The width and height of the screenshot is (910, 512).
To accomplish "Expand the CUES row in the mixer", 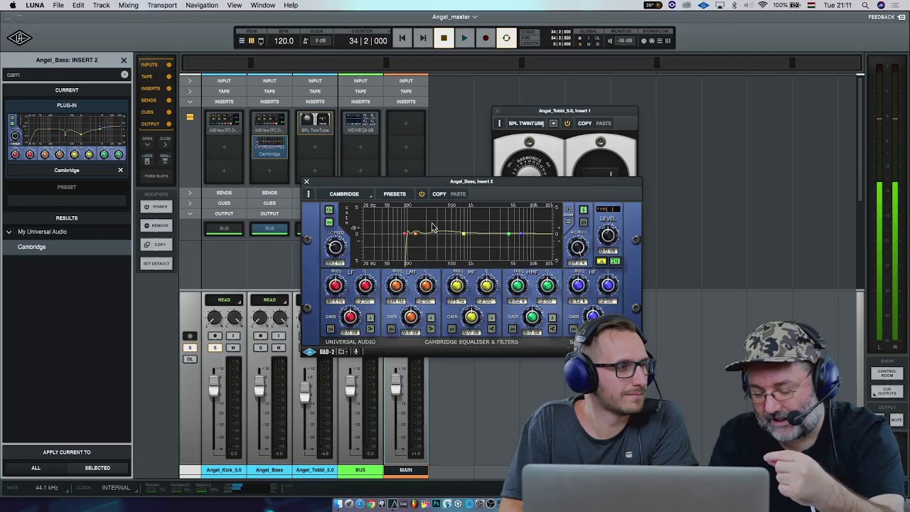I will tap(190, 203).
